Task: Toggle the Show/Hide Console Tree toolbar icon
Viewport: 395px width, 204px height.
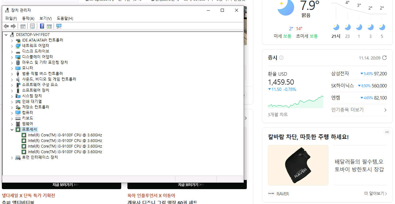Action: (x=23, y=26)
